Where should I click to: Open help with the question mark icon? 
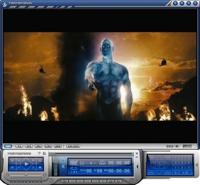pyautogui.click(x=39, y=154)
